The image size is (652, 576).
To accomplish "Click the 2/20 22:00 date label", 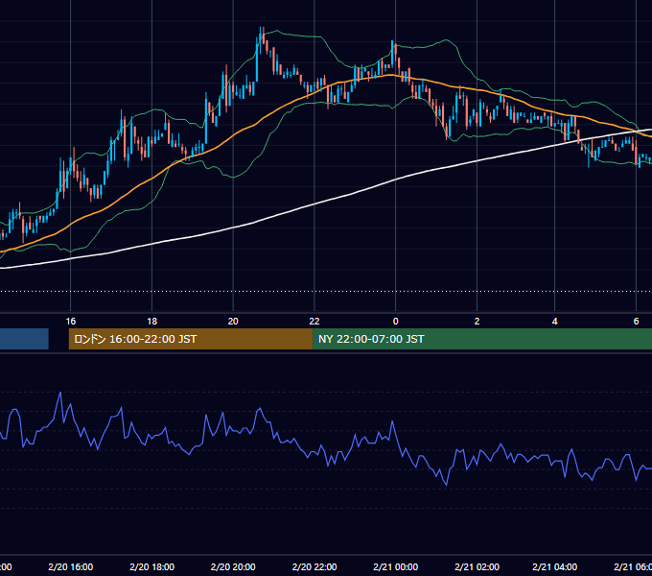I will click(314, 567).
